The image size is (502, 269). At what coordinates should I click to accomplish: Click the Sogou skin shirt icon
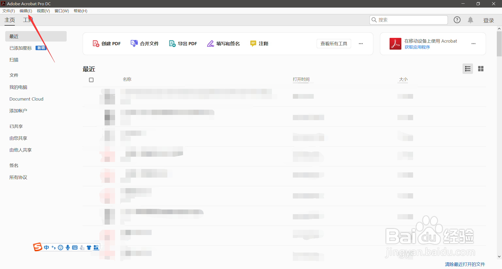pyautogui.click(x=89, y=247)
